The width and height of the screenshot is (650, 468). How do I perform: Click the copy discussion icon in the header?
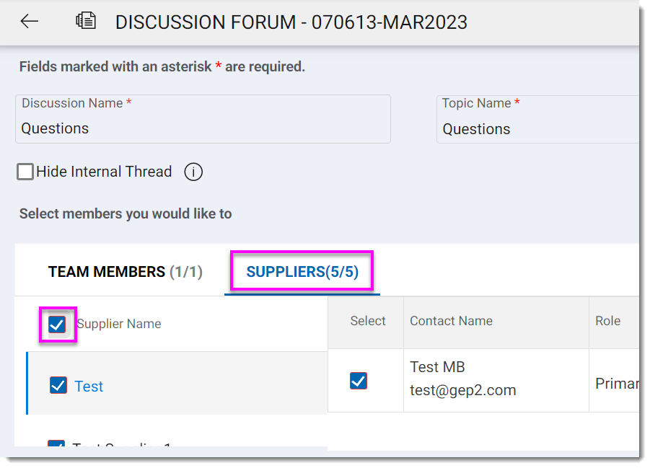(86, 21)
